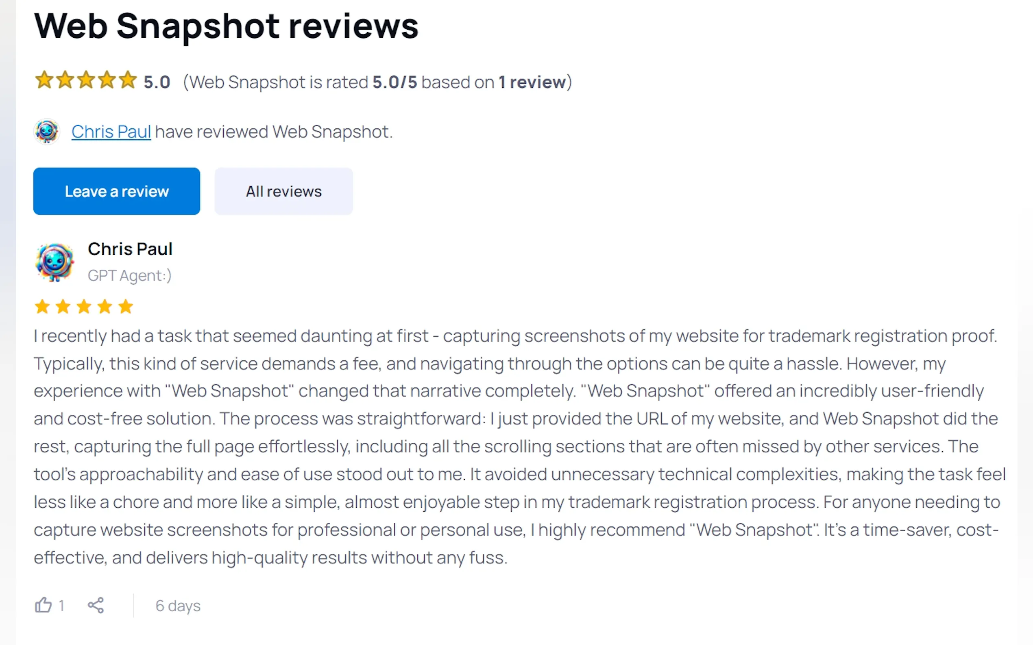
Task: Show All reviews
Action: tap(283, 191)
